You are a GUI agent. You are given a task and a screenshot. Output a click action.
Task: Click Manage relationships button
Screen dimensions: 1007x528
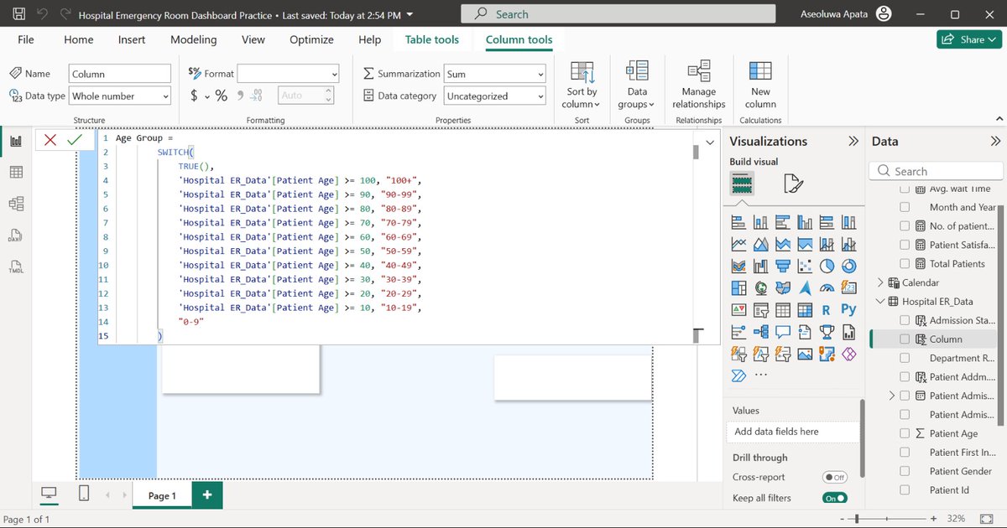(x=699, y=85)
